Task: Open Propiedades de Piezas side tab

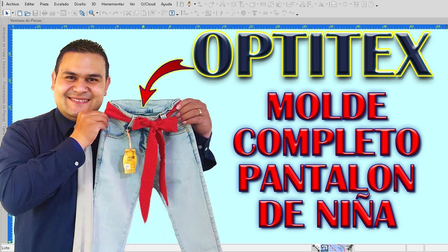Action: 4,101
